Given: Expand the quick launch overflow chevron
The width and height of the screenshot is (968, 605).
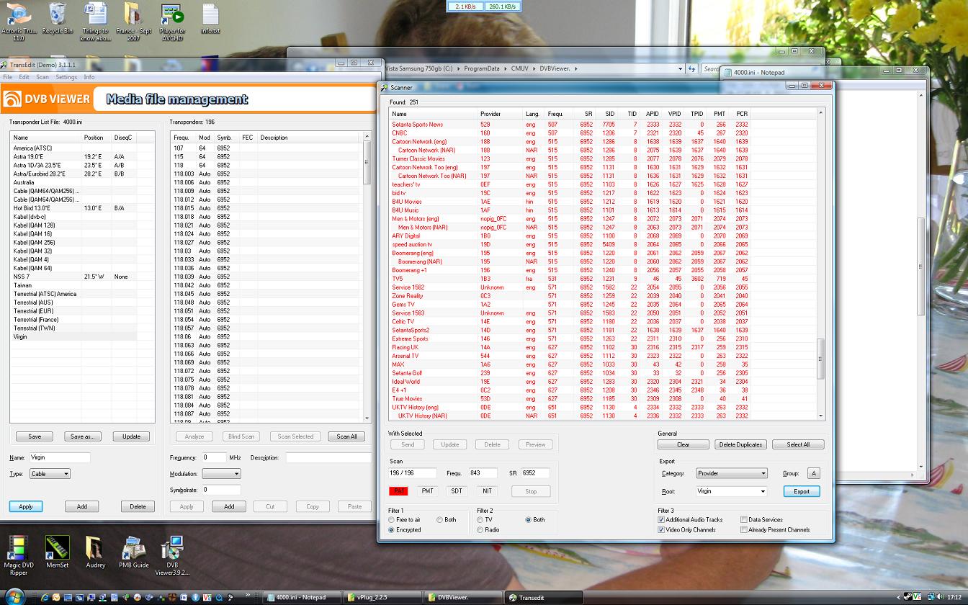Looking at the screenshot, I should tap(248, 595).
